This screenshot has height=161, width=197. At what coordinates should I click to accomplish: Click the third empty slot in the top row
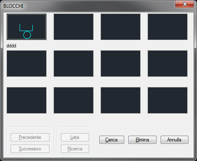coord(121,27)
